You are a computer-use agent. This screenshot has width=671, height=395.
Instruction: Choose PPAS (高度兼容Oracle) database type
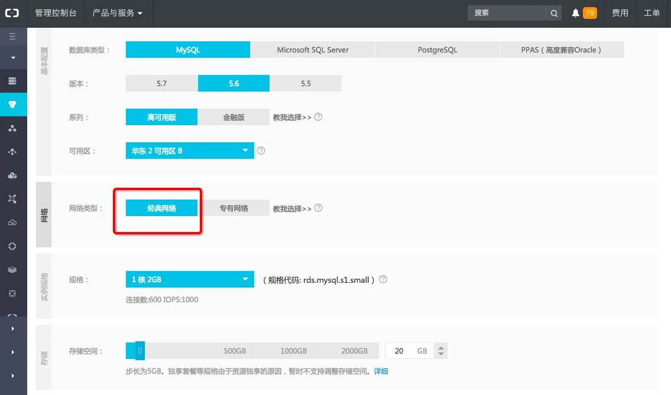click(562, 50)
